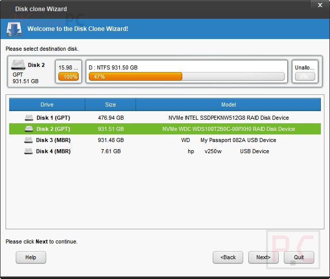Select Disk 4 (MBR) row label
Viewport: 330px width, 279px height.
[x=53, y=151]
